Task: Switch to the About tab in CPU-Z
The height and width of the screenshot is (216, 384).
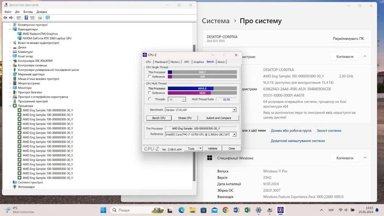Action: tap(221, 62)
